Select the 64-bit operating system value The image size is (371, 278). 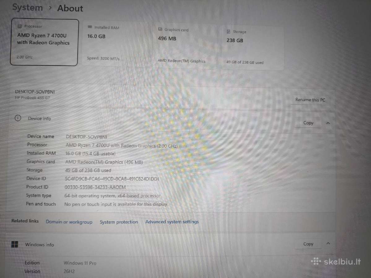click(x=112, y=196)
